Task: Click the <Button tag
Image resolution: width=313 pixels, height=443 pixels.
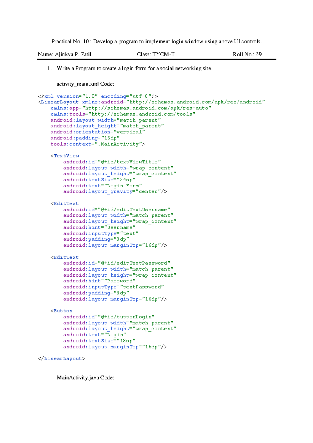Action: (x=62, y=311)
